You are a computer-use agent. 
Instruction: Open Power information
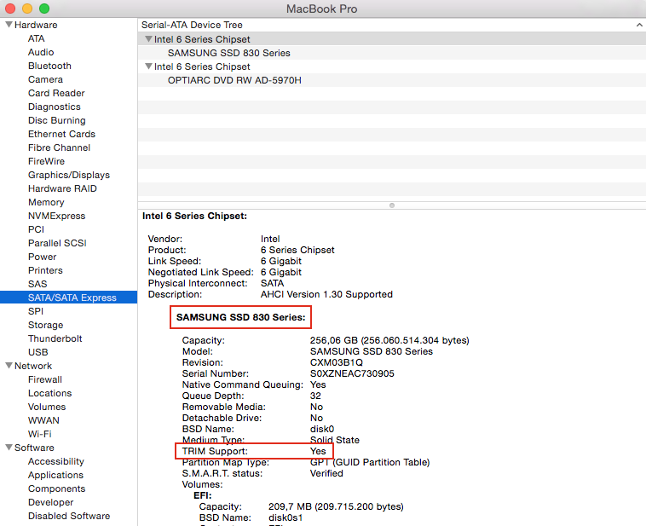pos(42,257)
